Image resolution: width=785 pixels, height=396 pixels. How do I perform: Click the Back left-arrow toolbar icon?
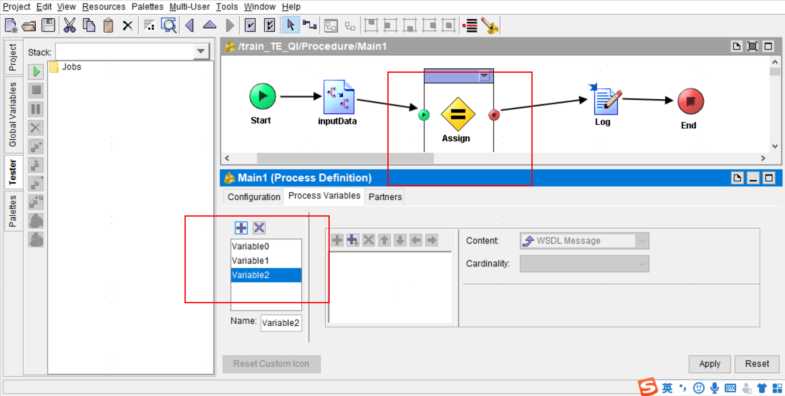[x=189, y=25]
